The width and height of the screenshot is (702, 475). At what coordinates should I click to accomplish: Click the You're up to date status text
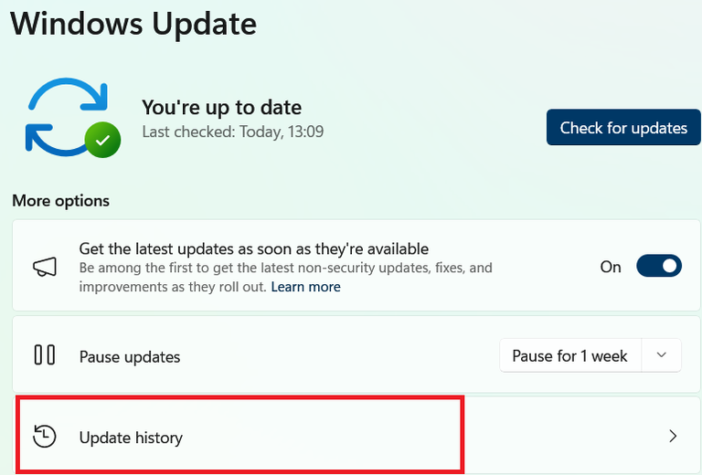pos(221,108)
